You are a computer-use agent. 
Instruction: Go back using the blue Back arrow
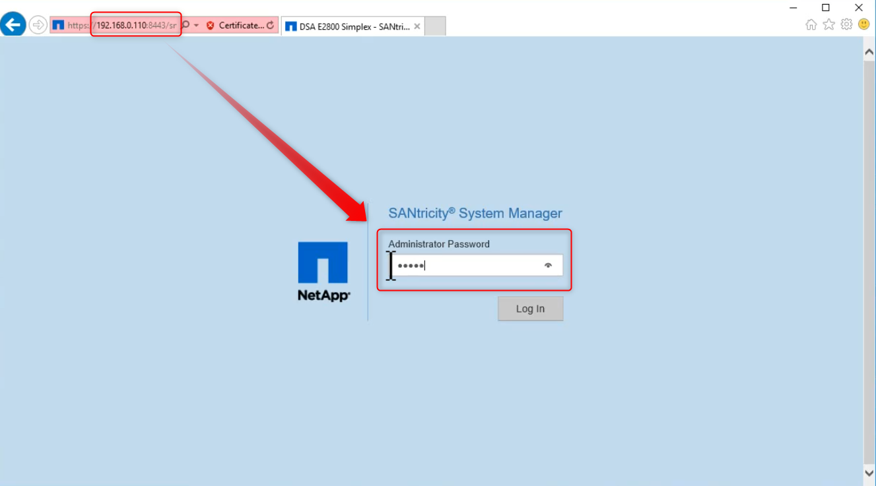click(x=13, y=25)
